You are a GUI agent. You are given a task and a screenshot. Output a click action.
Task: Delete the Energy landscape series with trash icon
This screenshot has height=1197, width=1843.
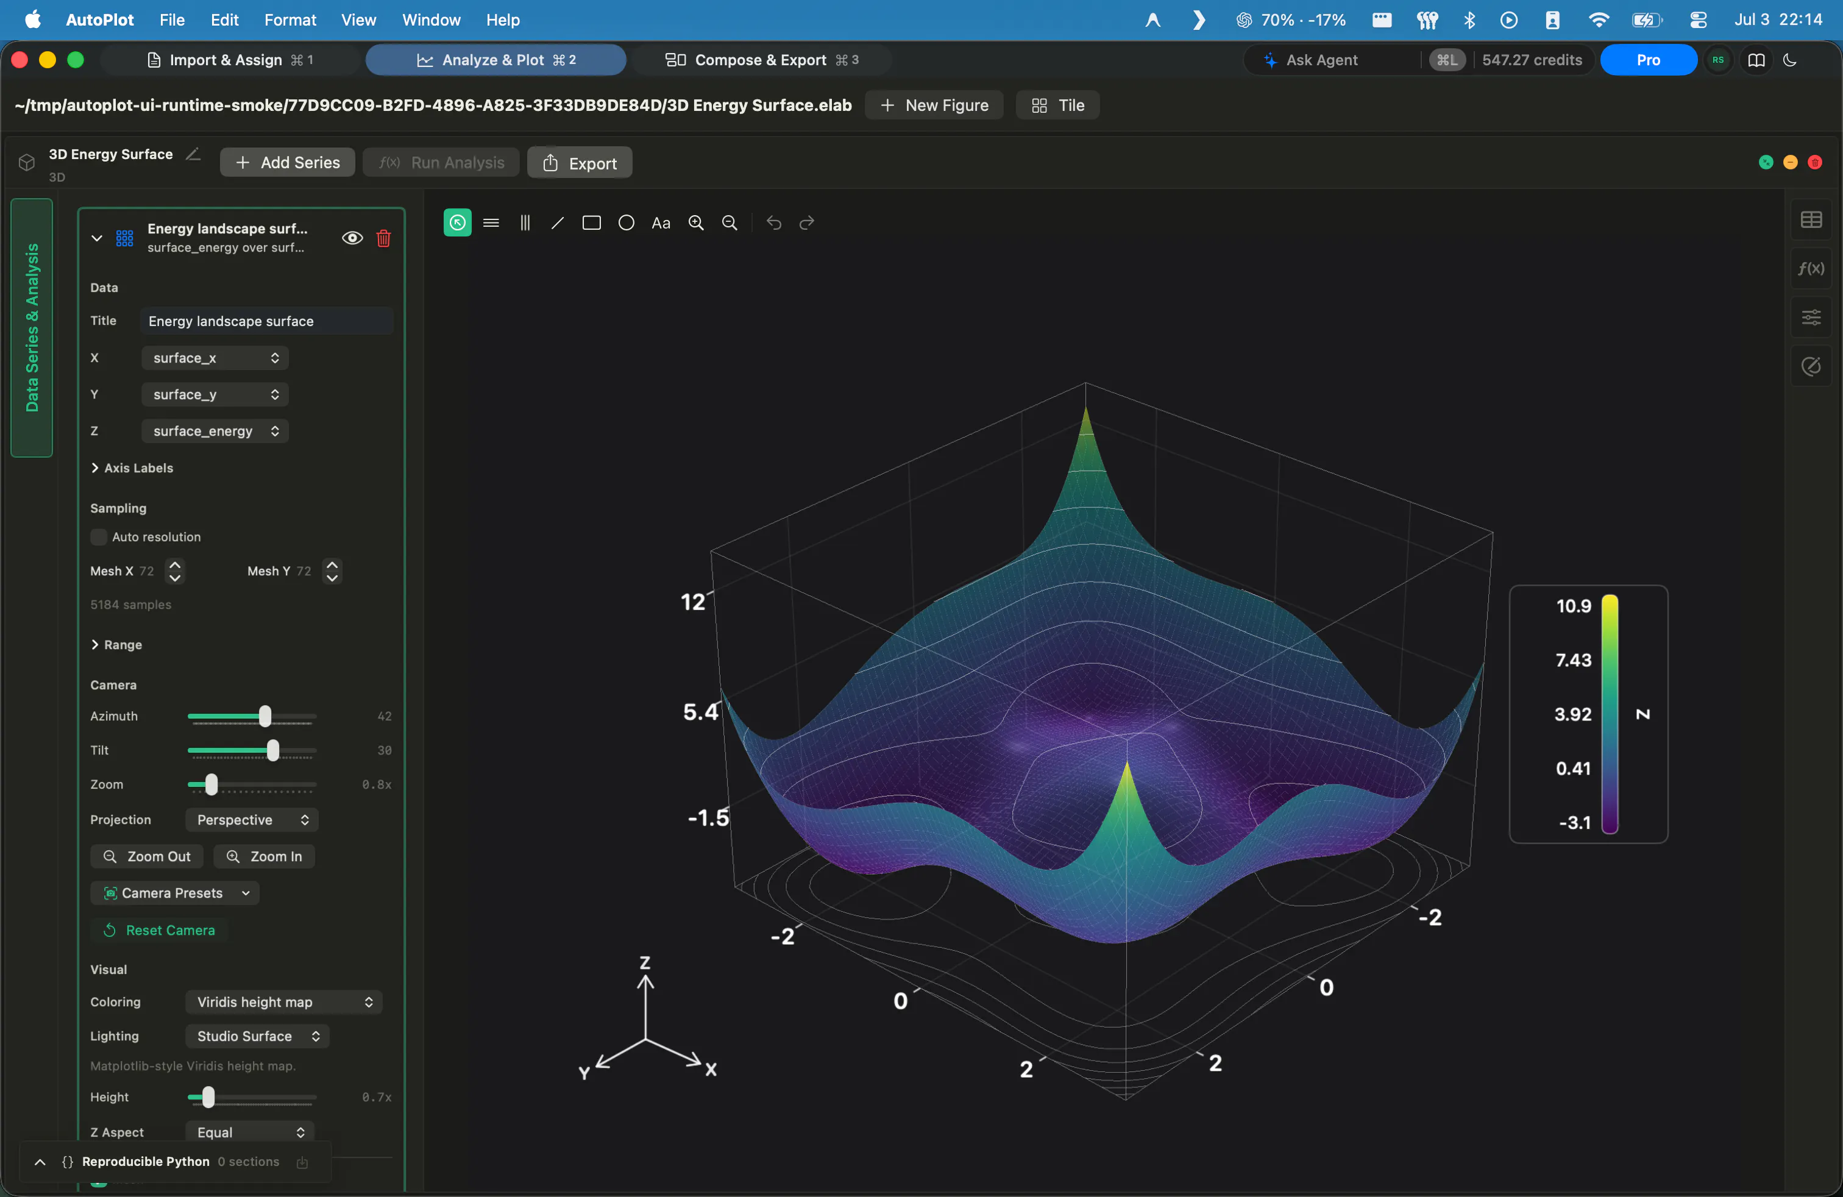point(383,238)
